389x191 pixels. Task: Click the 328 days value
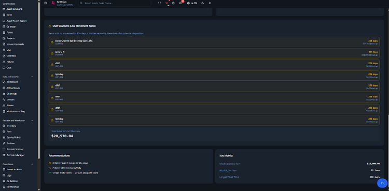click(373, 41)
